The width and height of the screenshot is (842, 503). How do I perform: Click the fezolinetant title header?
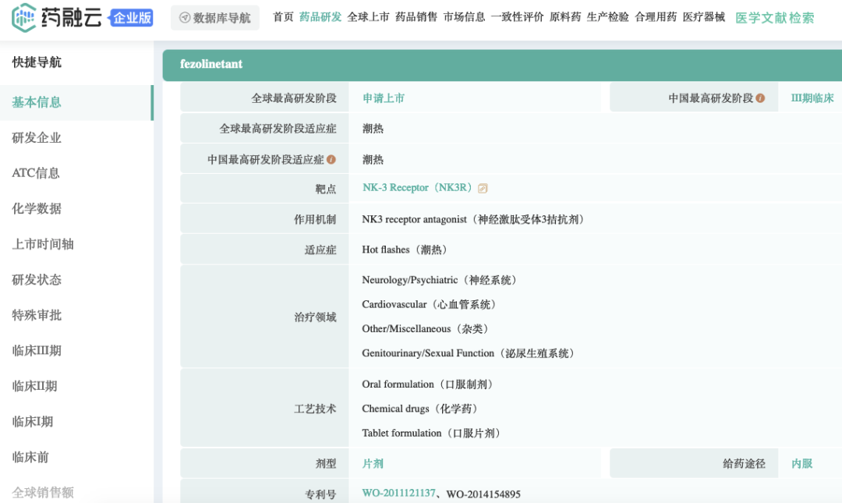[x=211, y=64]
